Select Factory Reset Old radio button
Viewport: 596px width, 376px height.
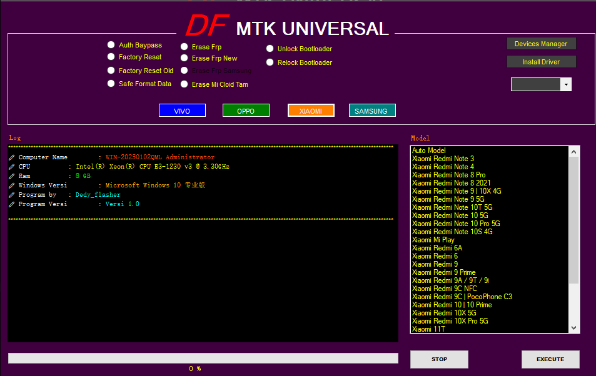[111, 71]
